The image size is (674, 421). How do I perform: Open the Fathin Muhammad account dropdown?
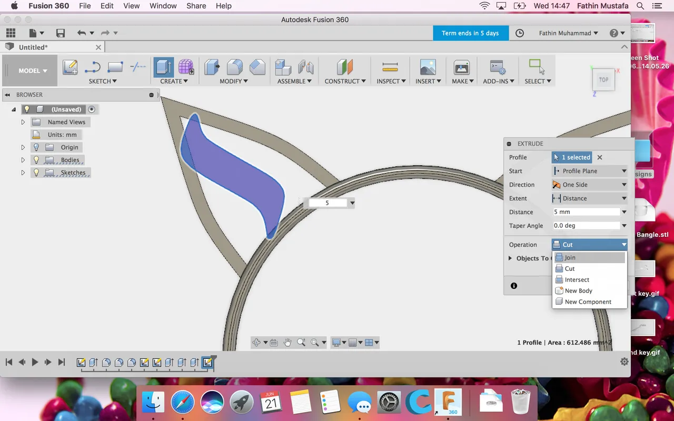pyautogui.click(x=569, y=33)
